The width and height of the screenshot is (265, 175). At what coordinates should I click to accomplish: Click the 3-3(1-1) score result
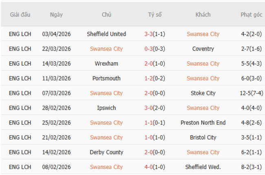point(155,34)
